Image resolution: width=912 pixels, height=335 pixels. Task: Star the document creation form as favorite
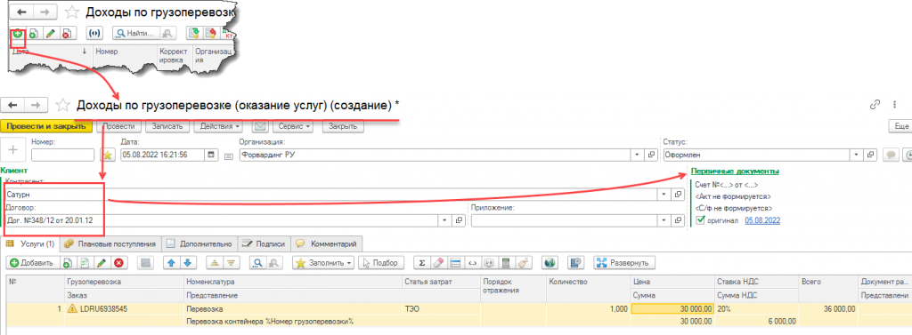coord(63,106)
